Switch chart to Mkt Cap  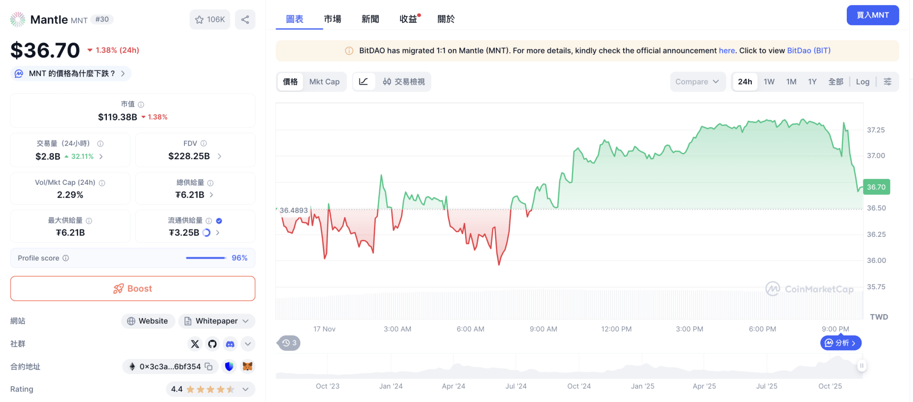coord(325,82)
